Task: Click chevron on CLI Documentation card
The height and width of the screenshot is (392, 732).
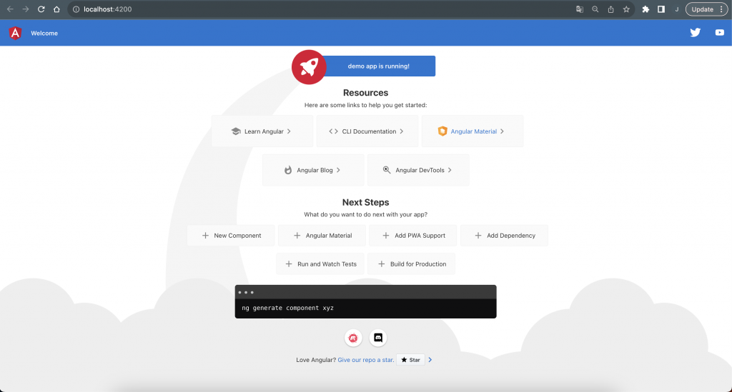Action: pyautogui.click(x=402, y=131)
